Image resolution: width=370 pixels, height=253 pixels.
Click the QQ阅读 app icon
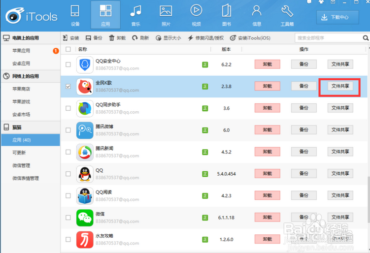(85, 196)
